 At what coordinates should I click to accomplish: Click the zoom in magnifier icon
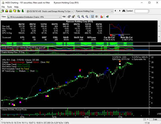point(83,17)
